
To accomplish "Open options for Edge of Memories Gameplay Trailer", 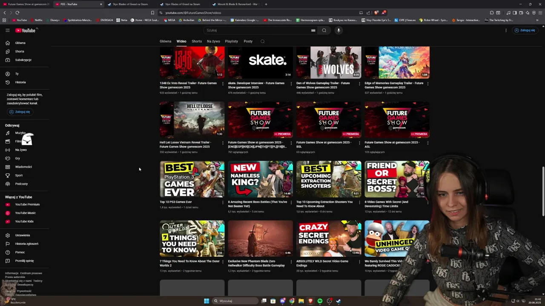I will point(427,84).
